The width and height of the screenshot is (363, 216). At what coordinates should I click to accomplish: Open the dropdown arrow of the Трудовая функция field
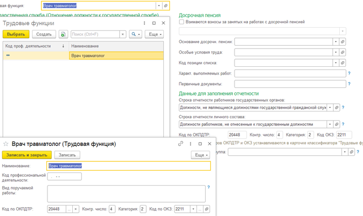(159, 6)
